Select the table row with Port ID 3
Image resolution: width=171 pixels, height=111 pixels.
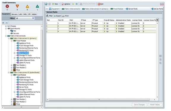coord(101,29)
